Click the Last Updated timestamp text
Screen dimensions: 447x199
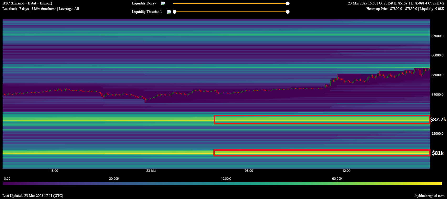33,196
